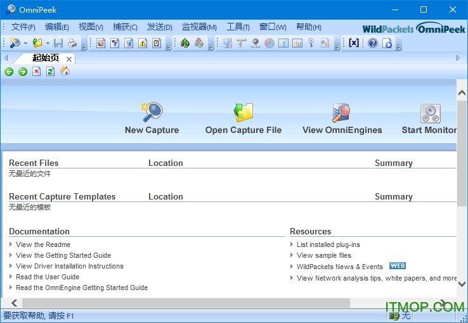Close the 起始页 tab
The height and width of the screenshot is (323, 468).
pyautogui.click(x=69, y=59)
